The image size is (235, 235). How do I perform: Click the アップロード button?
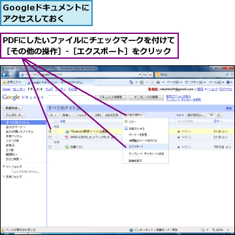(14, 115)
